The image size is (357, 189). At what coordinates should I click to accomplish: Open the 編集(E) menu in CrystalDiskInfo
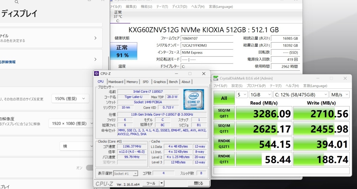pyautogui.click(x=131, y=6)
